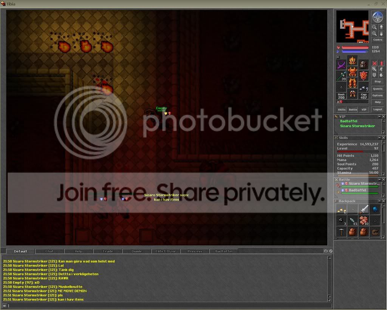
Task: Select Badtoffel in VIP list
Action: pos(348,121)
